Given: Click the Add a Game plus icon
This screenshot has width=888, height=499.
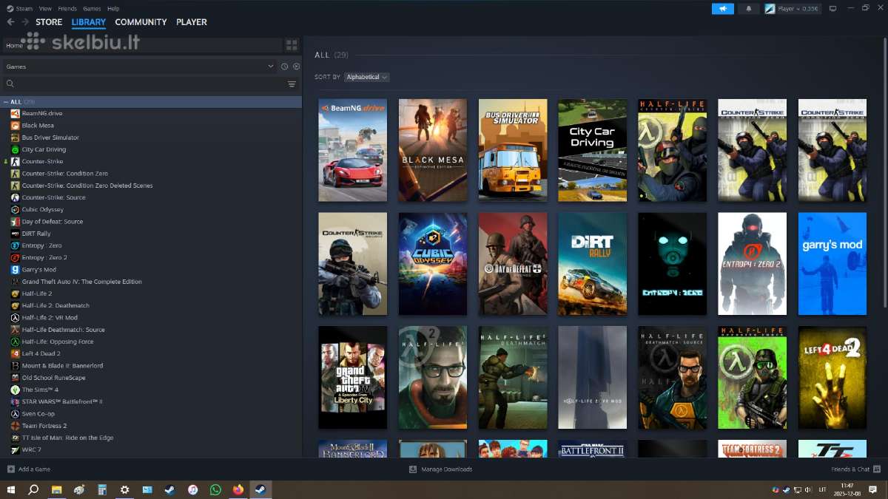Looking at the screenshot, I should tap(11, 469).
